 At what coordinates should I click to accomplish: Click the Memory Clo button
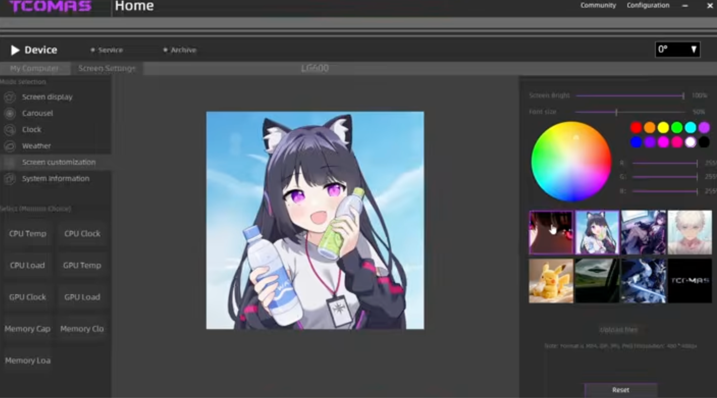tap(82, 329)
